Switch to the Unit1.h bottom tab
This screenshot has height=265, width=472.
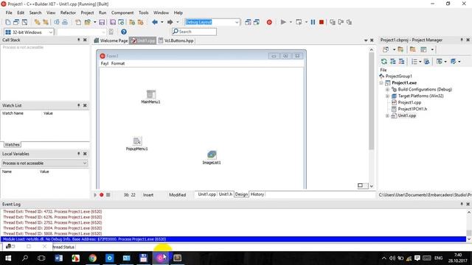[x=226, y=194]
